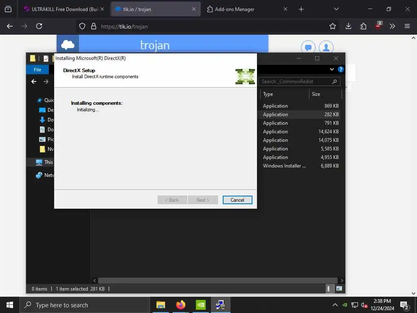Switch to ULTRAKILL Free Download tab

(64, 9)
